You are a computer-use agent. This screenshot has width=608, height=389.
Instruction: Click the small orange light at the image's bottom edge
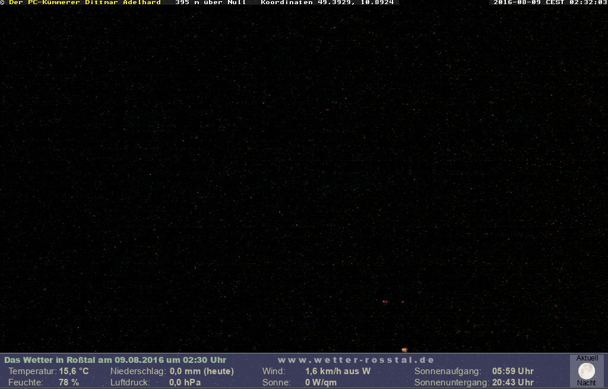[x=404, y=350]
